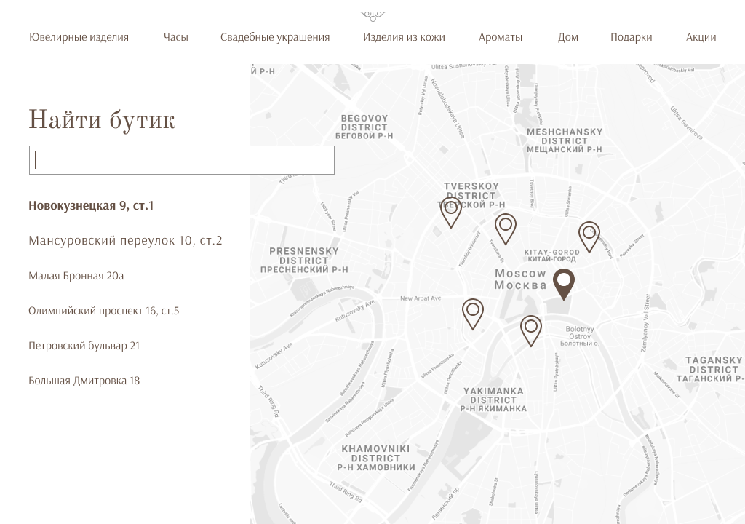Click the Kitay-Gorod map label

click(x=551, y=255)
